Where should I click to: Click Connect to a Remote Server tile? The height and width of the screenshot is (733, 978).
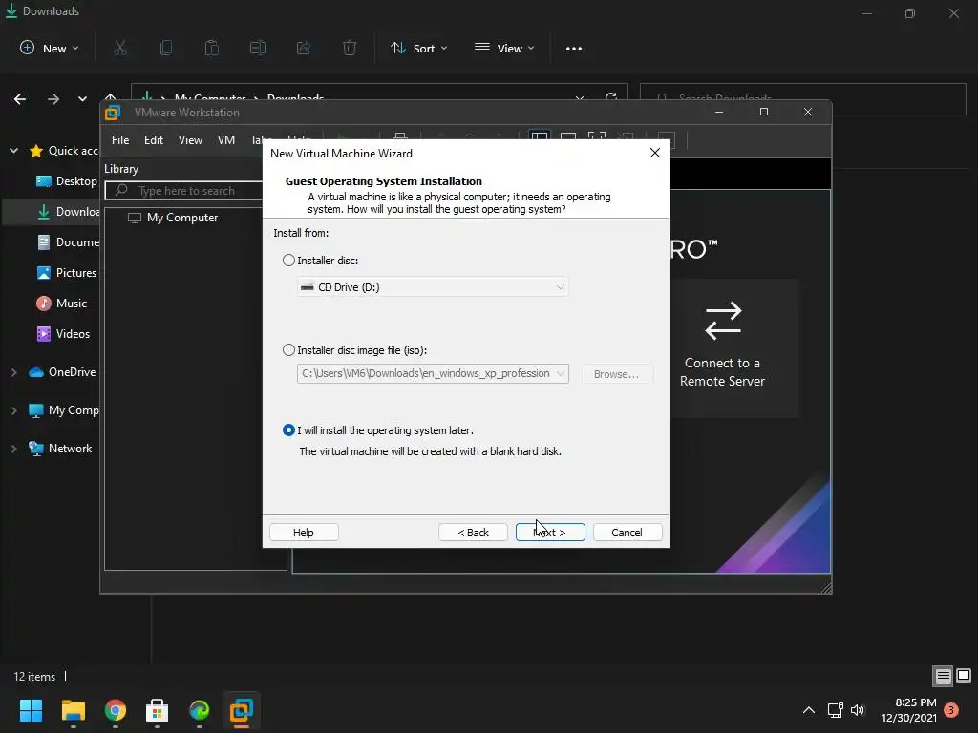click(x=722, y=347)
